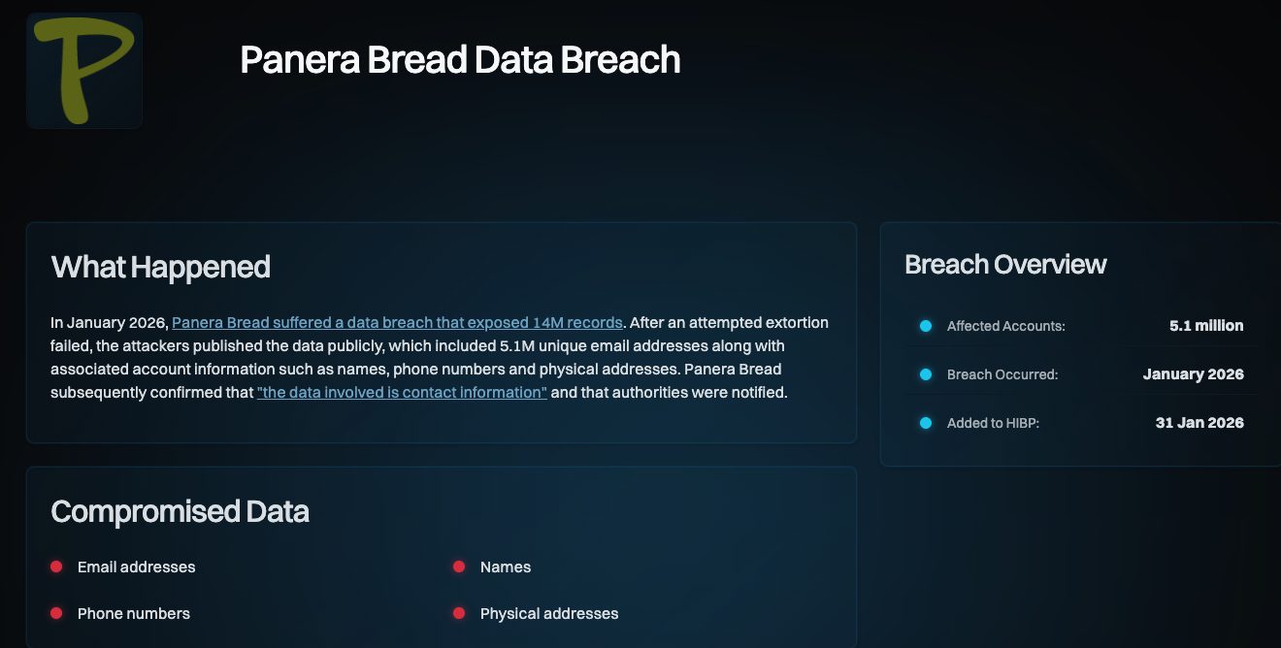Select the 31 Jan 2026 HIBP date
The width and height of the screenshot is (1281, 648).
pyautogui.click(x=1199, y=423)
